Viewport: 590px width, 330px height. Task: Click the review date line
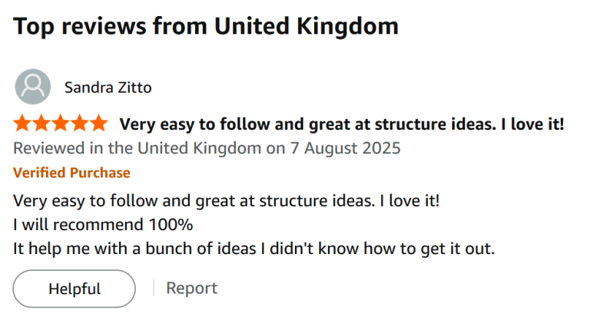207,148
